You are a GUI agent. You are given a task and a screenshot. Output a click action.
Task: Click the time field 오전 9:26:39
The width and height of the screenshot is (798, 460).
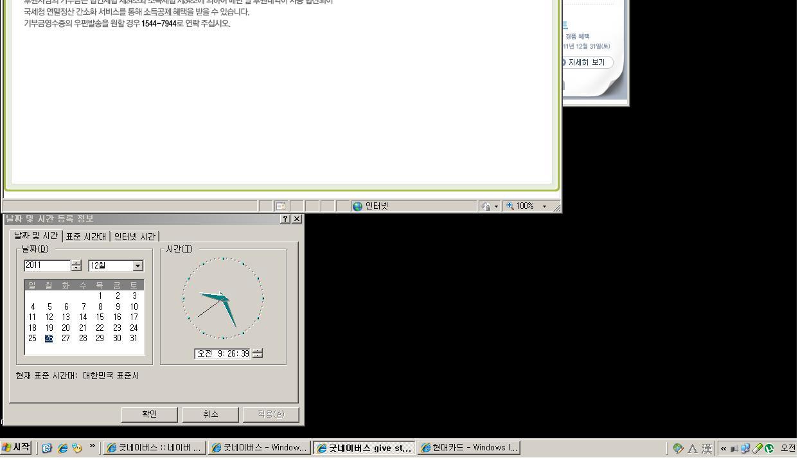[222, 353]
